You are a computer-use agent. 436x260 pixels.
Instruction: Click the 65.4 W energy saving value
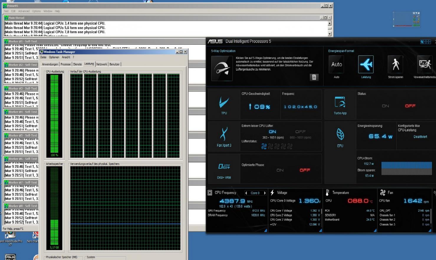click(380, 136)
